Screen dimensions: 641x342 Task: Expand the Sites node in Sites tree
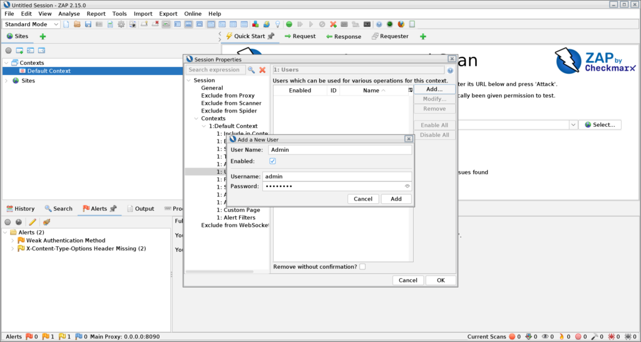pos(6,81)
